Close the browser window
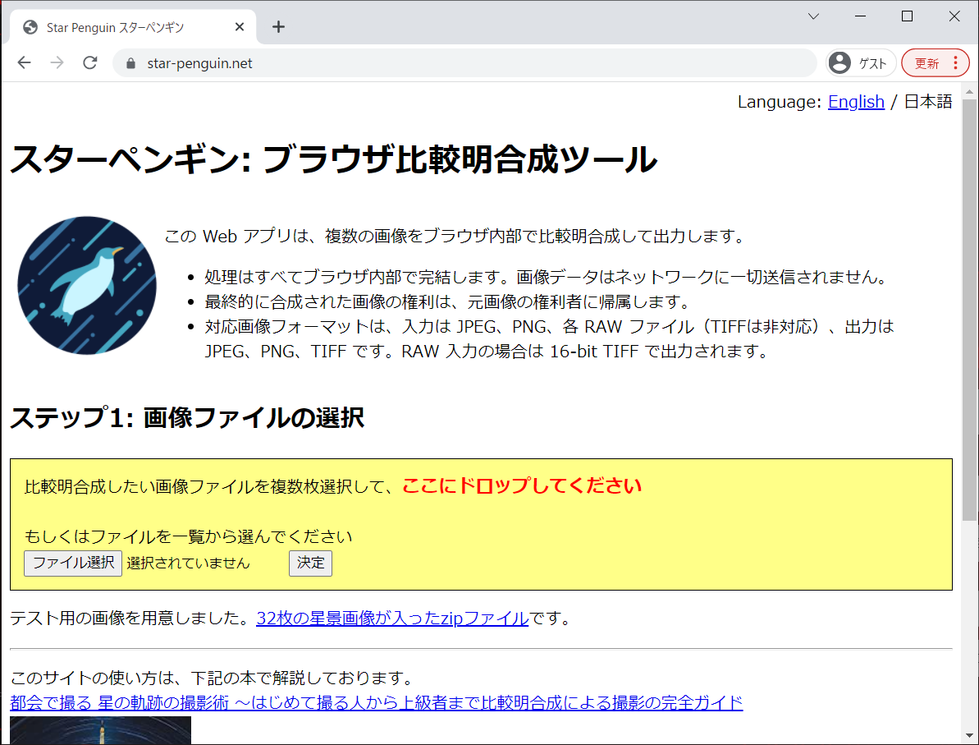Image resolution: width=979 pixels, height=745 pixels. click(x=954, y=16)
